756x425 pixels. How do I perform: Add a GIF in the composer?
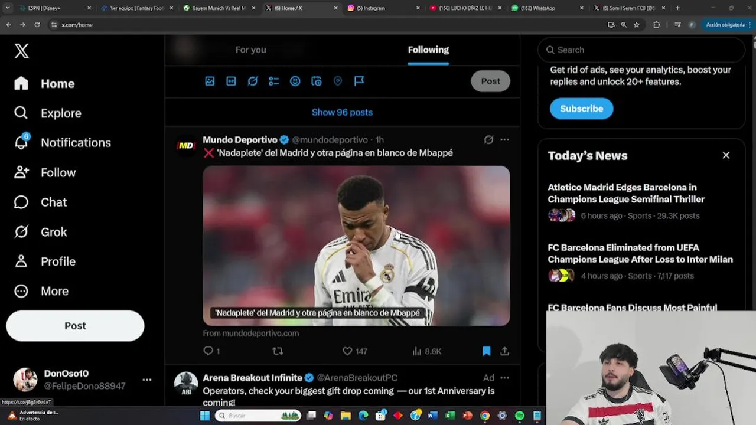click(231, 81)
